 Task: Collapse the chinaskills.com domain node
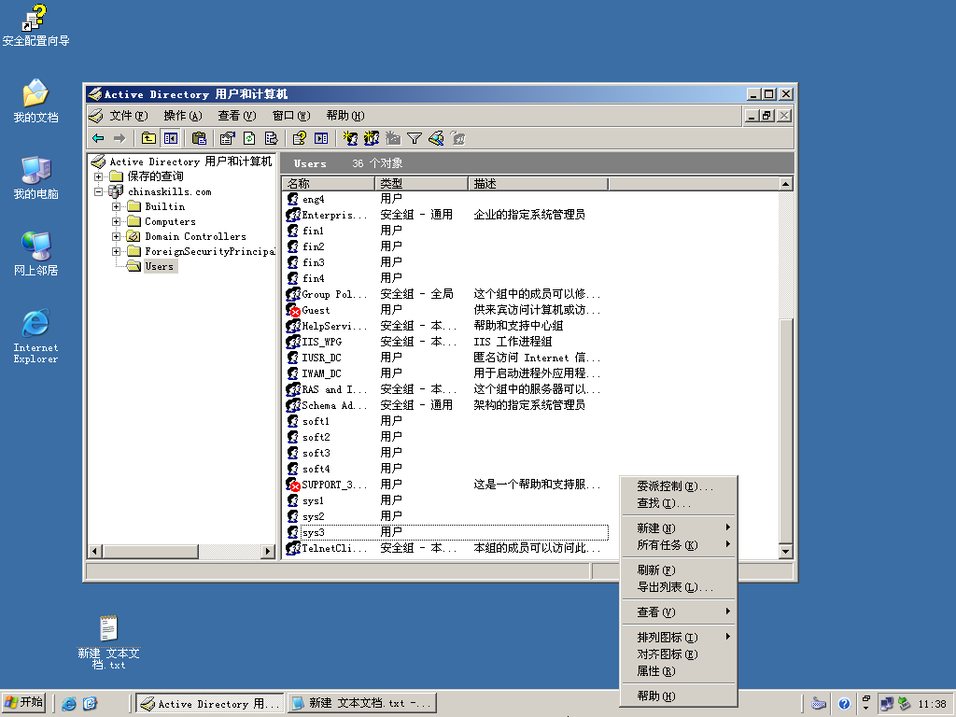pyautogui.click(x=98, y=191)
